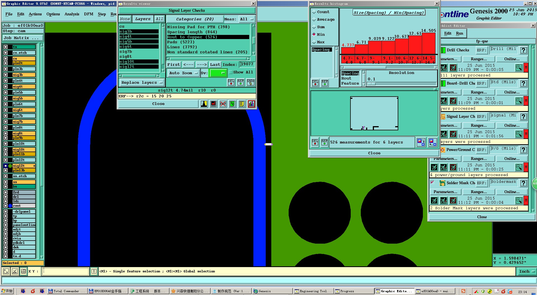Open the Meas All dropdown
The width and height of the screenshot is (537, 295).
tap(247, 19)
